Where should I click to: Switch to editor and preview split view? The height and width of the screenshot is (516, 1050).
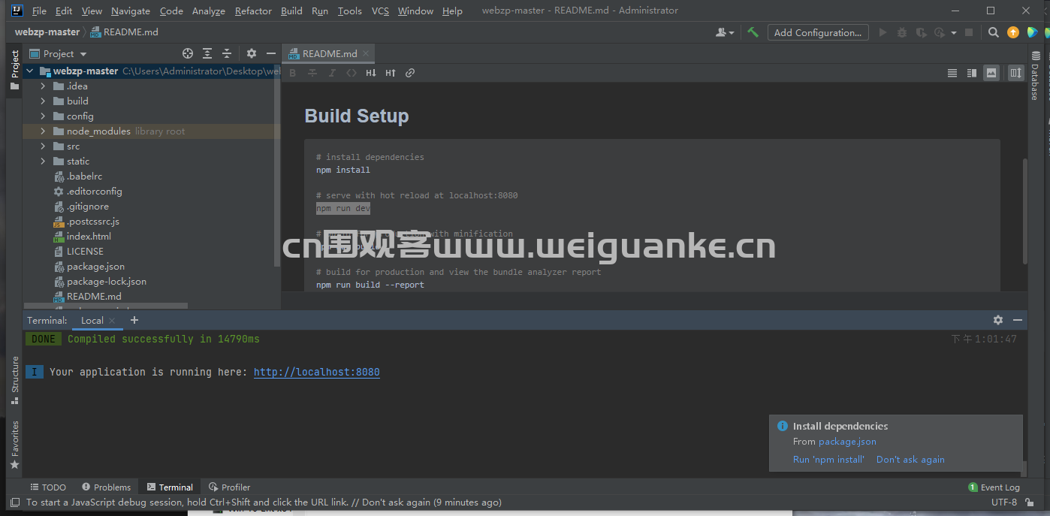[972, 73]
